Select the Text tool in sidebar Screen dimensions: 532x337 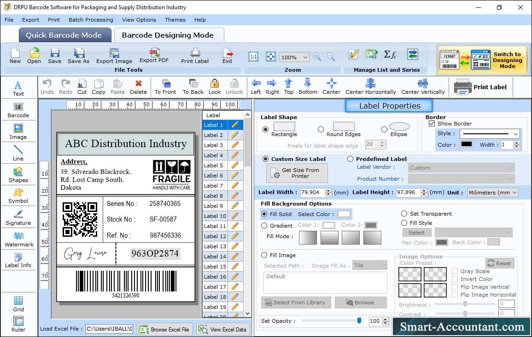pos(18,89)
